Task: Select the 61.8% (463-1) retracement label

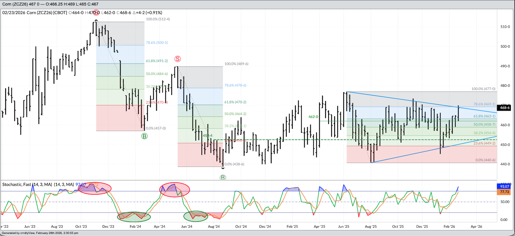Action: 484,116
